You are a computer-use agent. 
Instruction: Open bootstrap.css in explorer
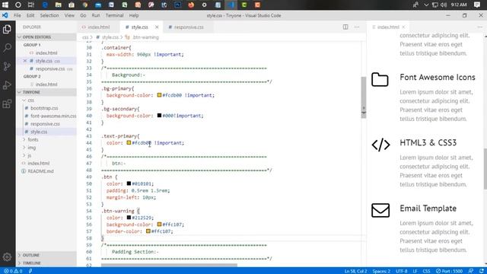point(44,108)
